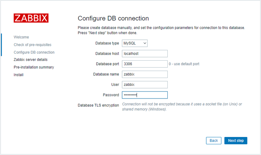Select the User input field
Screen dimensions: 261x155
(145, 85)
